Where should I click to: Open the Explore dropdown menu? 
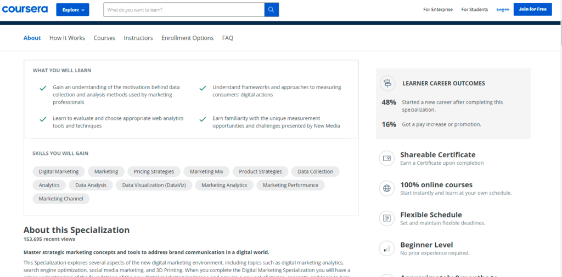72,10
